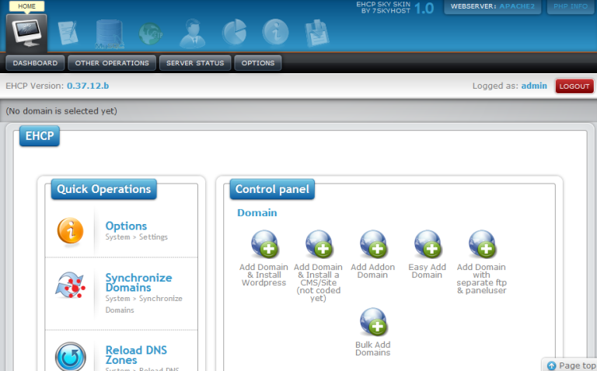The height and width of the screenshot is (371, 597).
Task: Open the pie chart statistics icon
Action: point(234,33)
